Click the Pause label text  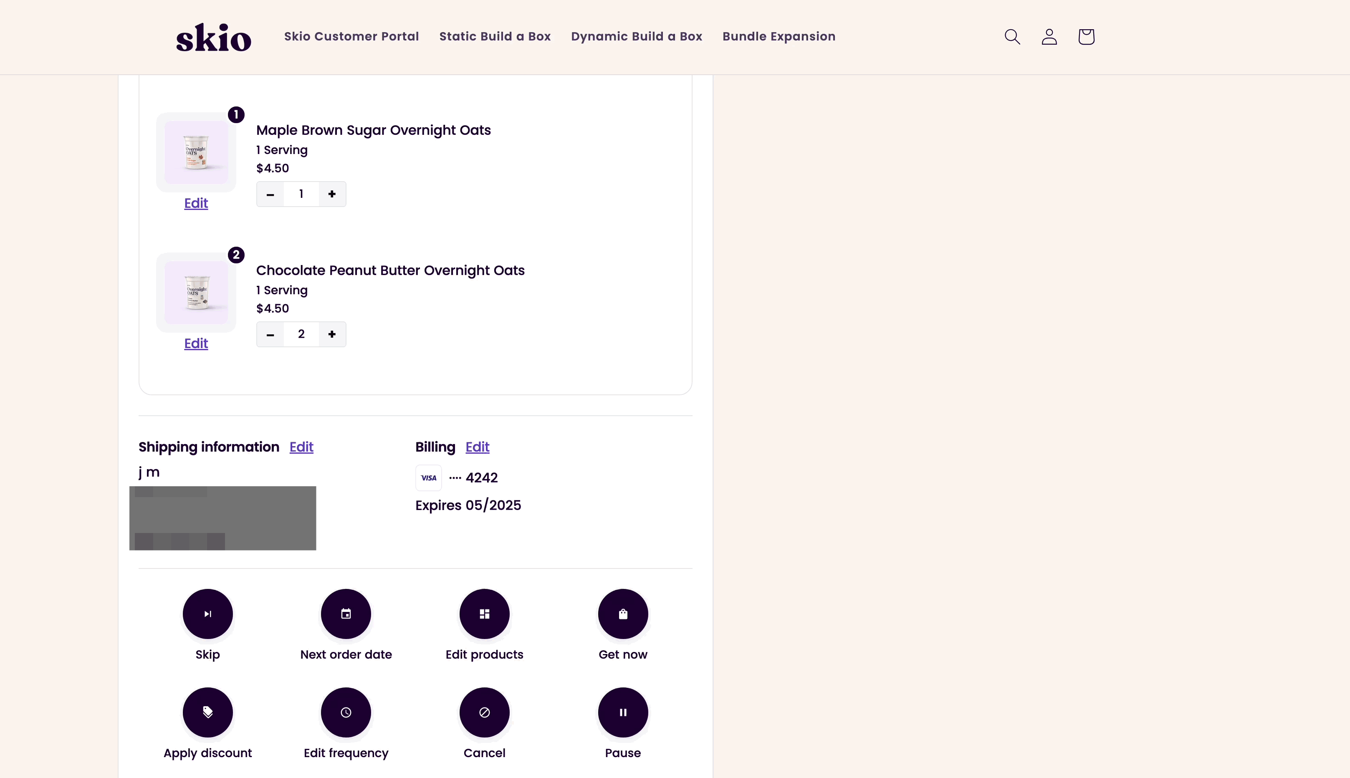coord(623,753)
